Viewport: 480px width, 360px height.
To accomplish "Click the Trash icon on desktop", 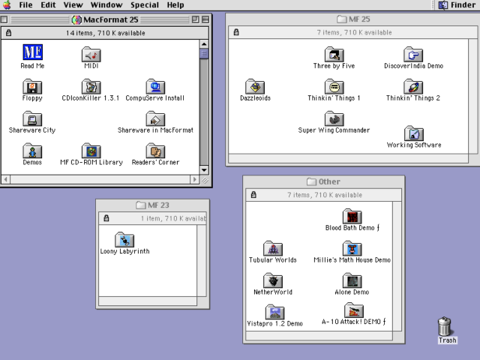I will pyautogui.click(x=445, y=327).
